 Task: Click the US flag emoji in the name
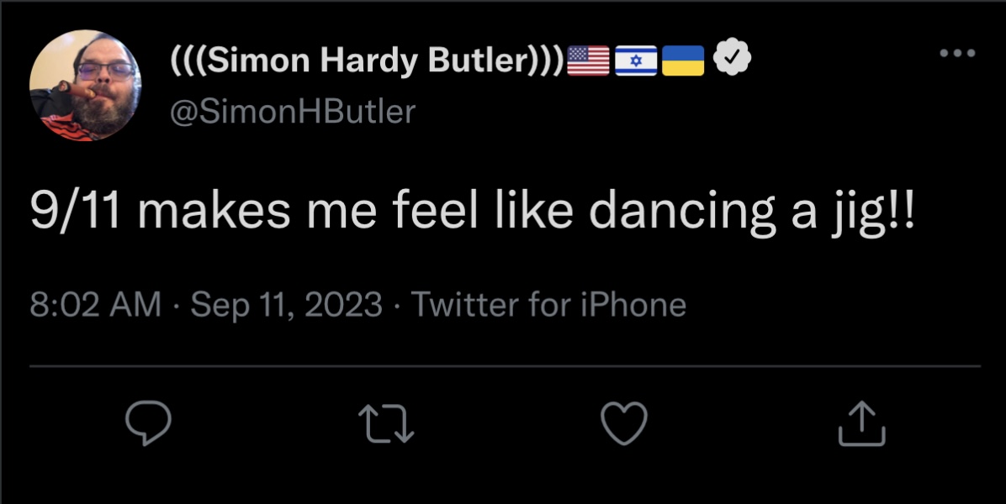[x=589, y=60]
